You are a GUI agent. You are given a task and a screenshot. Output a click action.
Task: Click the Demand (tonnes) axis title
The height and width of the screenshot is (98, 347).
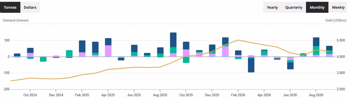click(15, 20)
